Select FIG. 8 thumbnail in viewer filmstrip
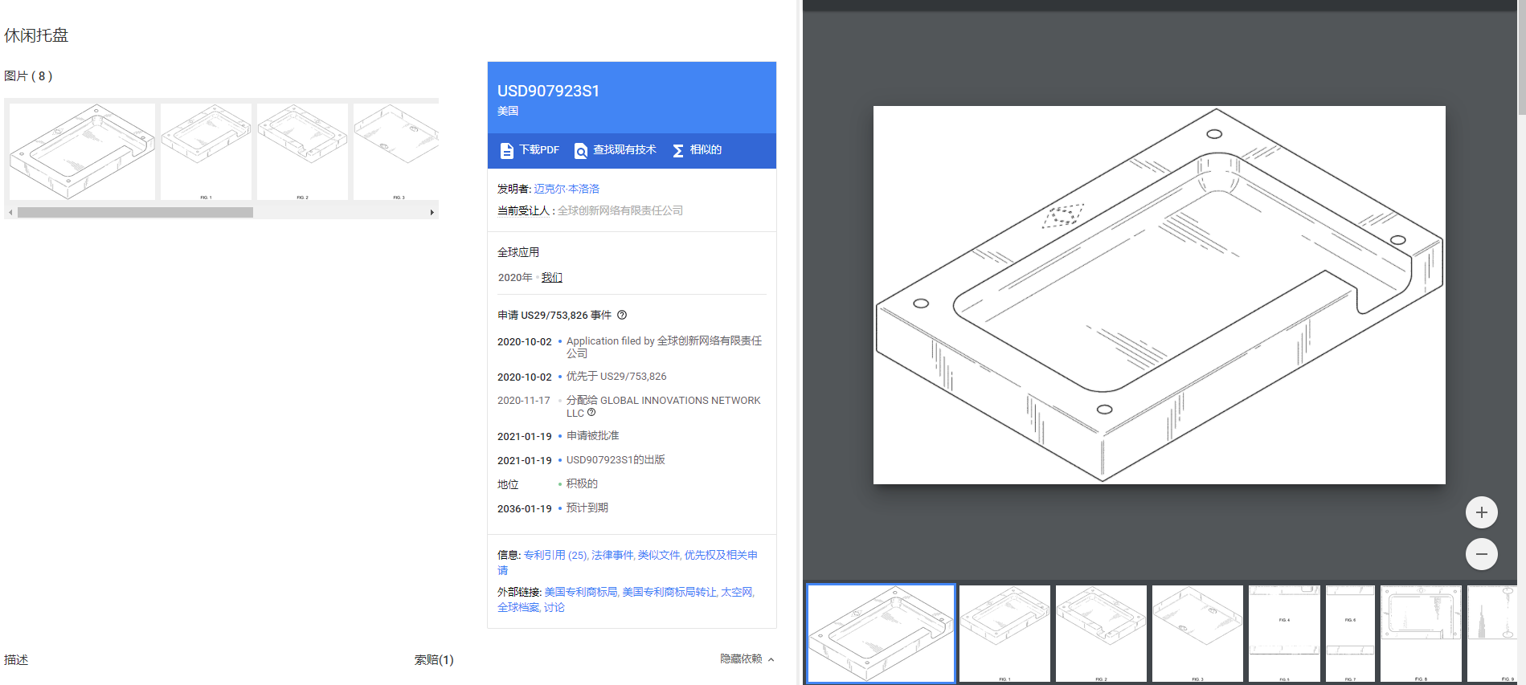 click(x=1421, y=634)
